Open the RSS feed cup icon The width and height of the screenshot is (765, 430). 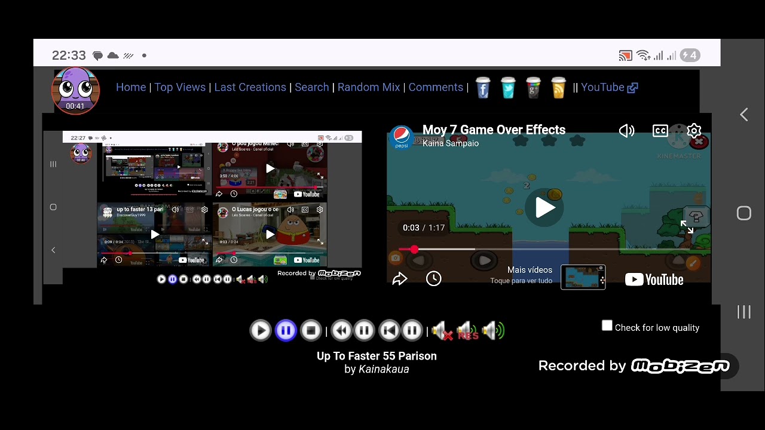[558, 88]
